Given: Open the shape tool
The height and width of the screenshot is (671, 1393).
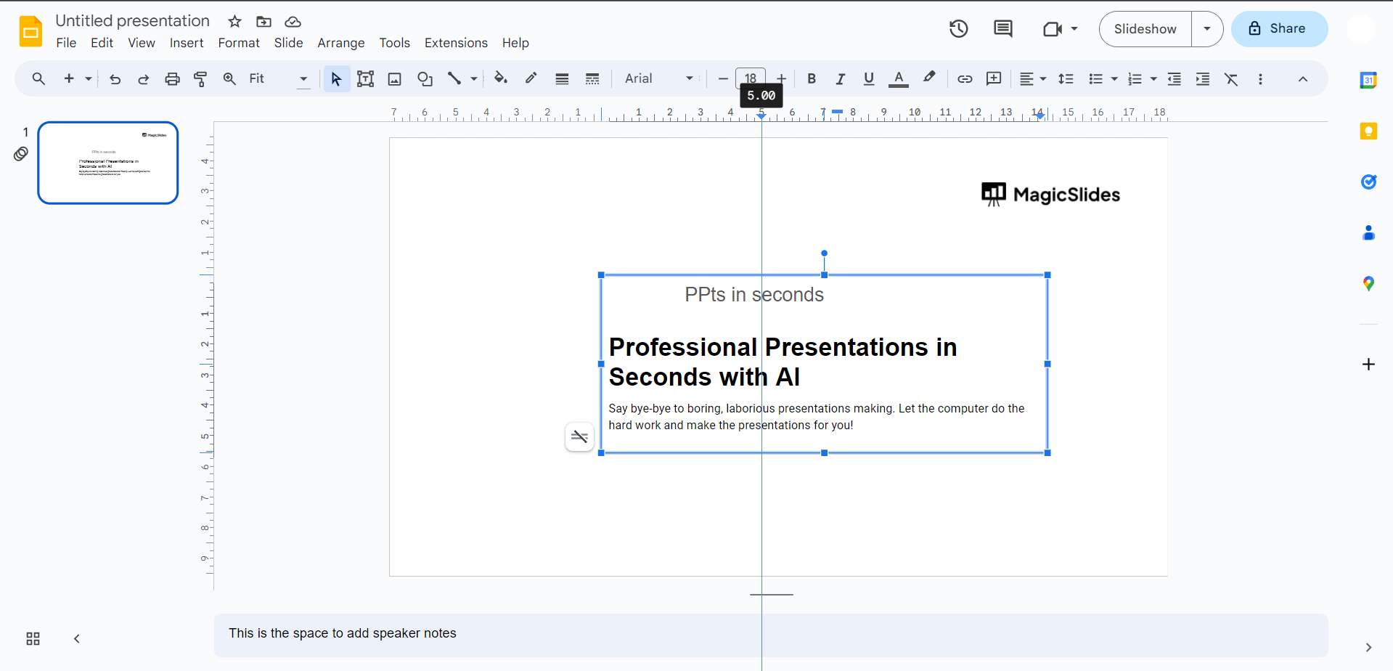Looking at the screenshot, I should coord(425,79).
